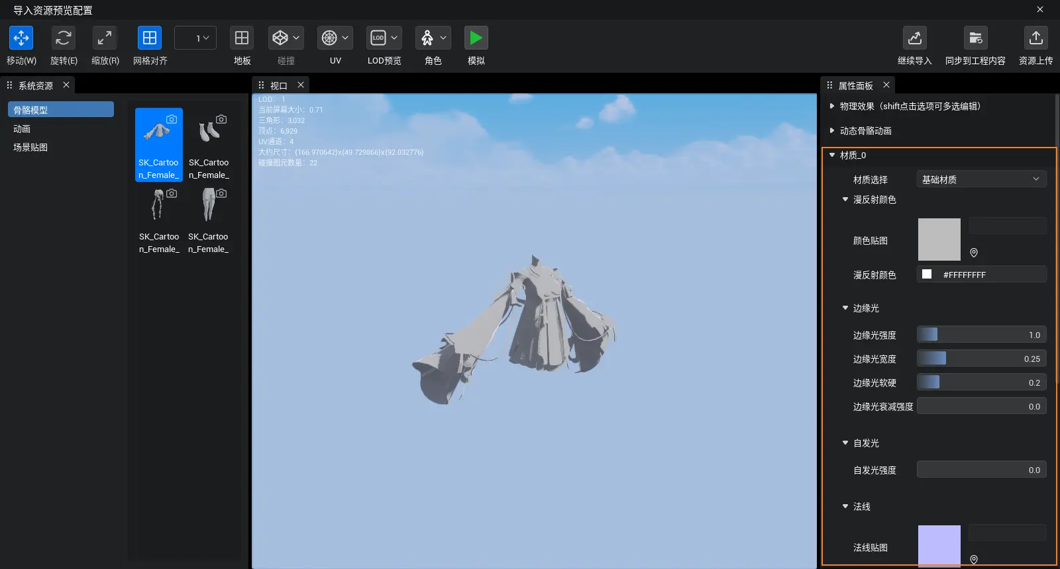Click the resource upload (资源上传) icon

tap(1036, 38)
